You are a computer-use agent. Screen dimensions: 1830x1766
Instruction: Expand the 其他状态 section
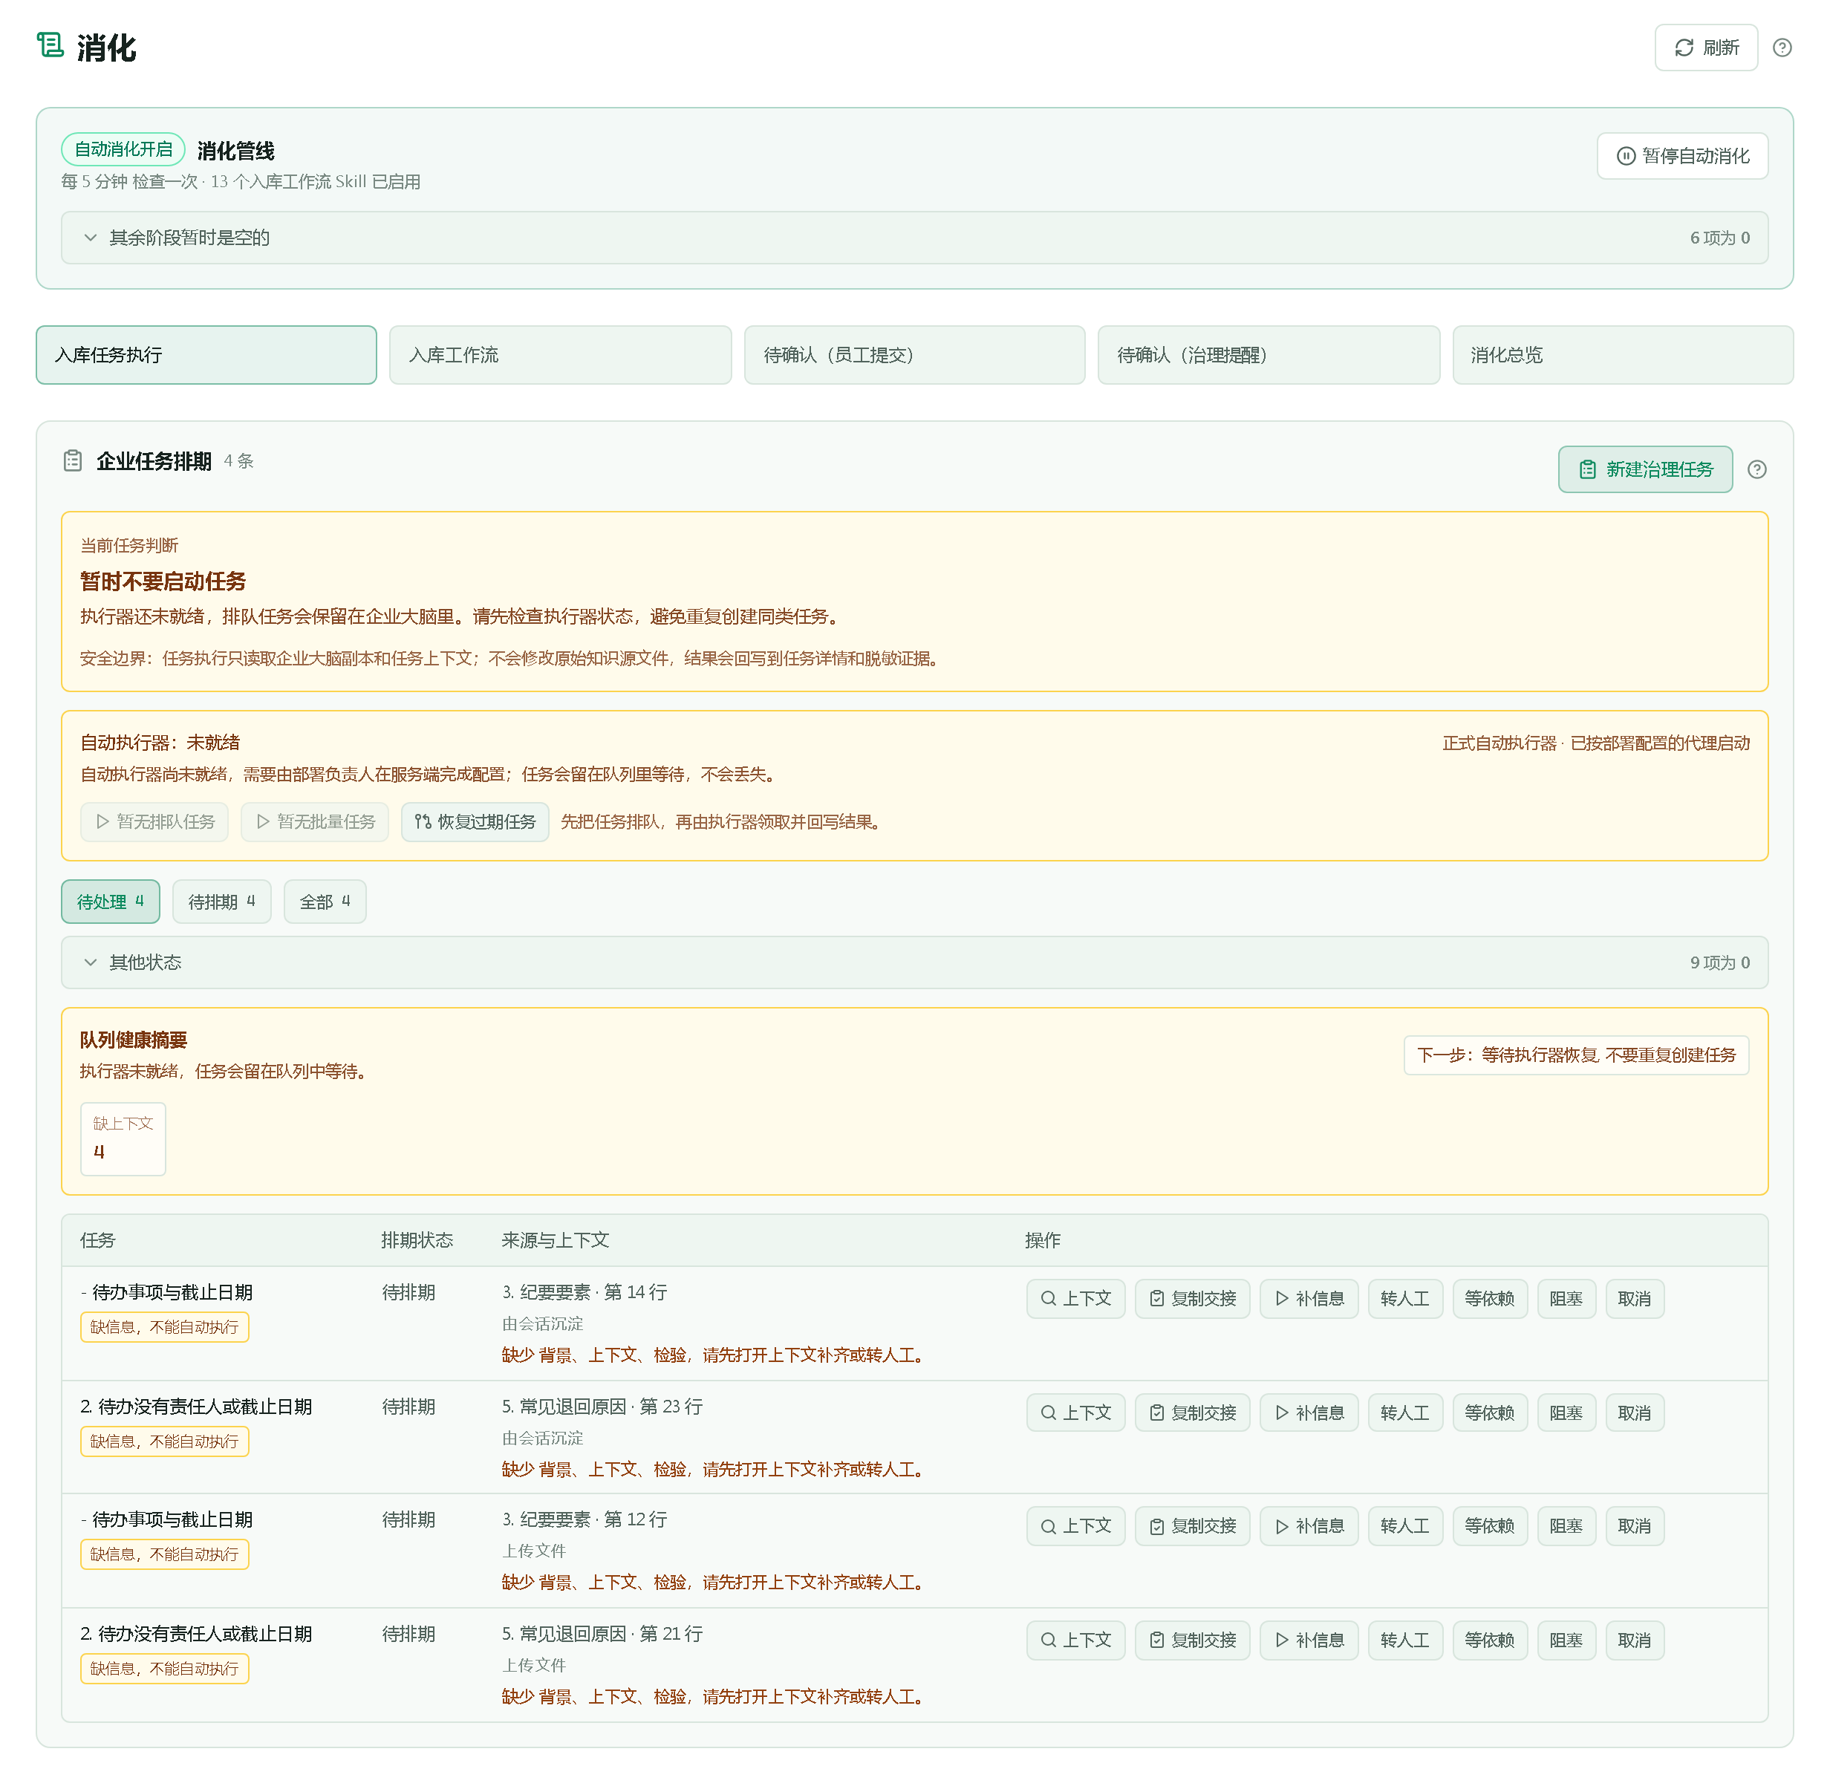coord(914,962)
